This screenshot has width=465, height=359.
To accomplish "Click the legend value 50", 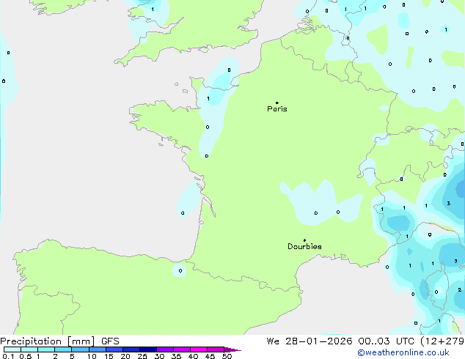I will tap(227, 356).
